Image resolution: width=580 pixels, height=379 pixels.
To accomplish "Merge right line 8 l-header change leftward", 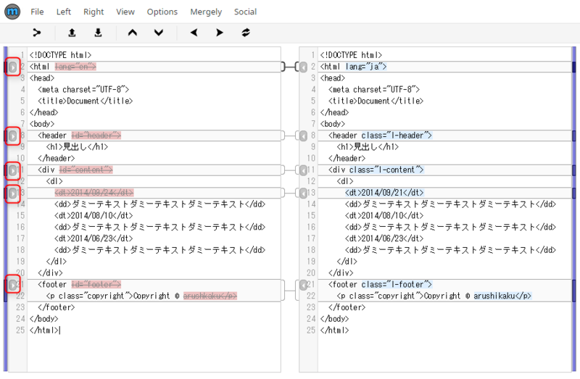I will pyautogui.click(x=303, y=136).
